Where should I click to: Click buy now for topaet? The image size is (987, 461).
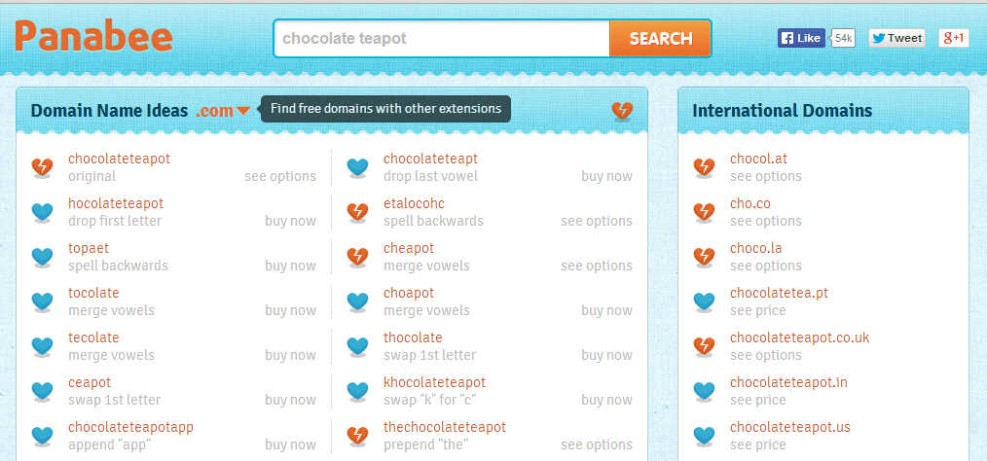tap(290, 266)
